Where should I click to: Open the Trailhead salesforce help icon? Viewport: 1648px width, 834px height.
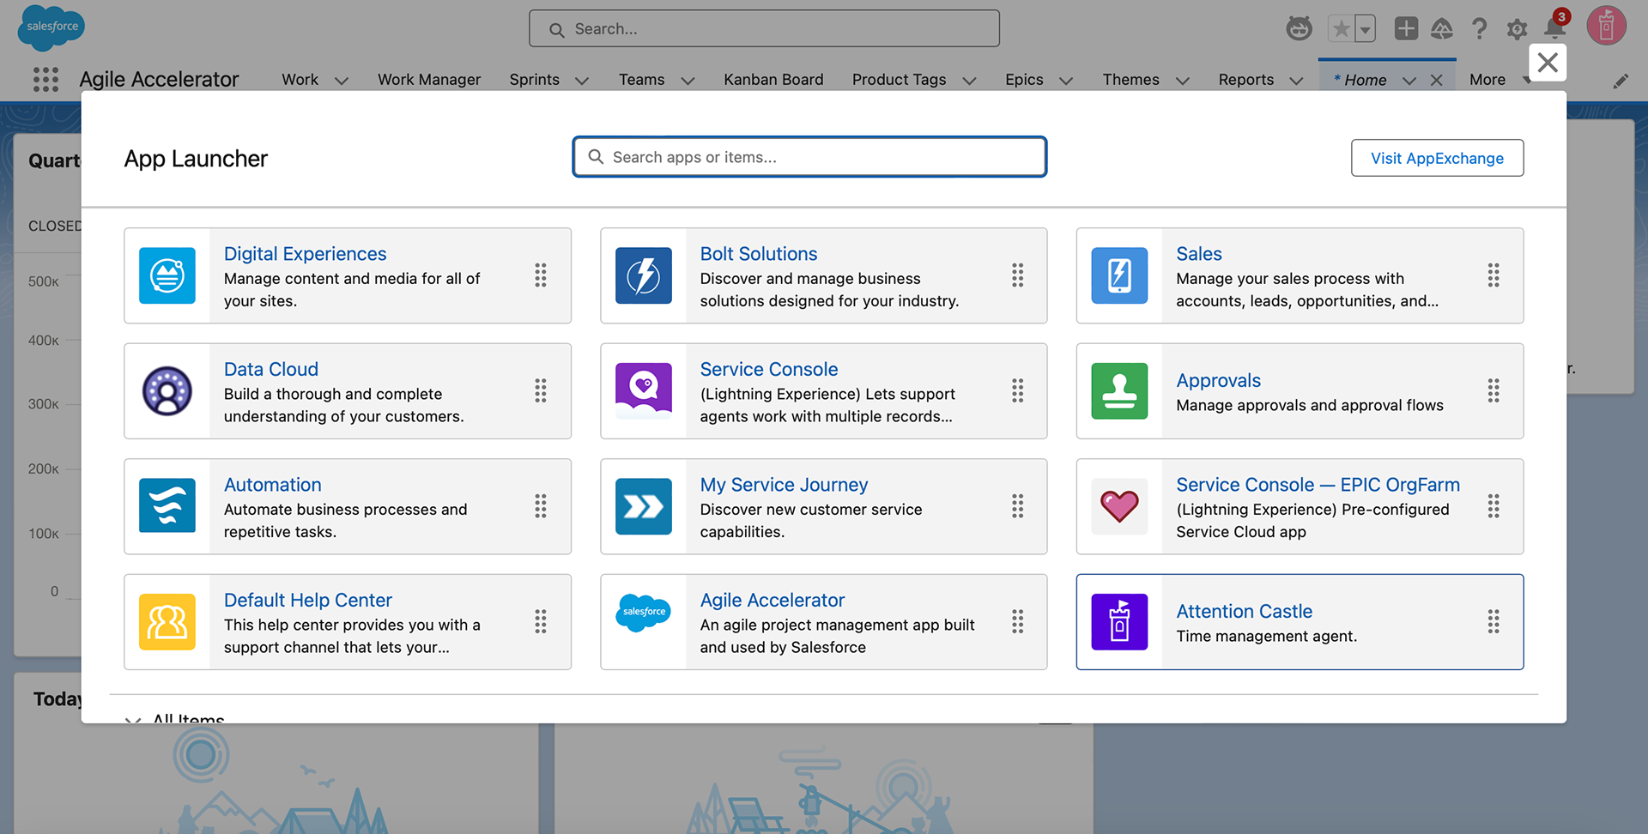(x=1442, y=29)
